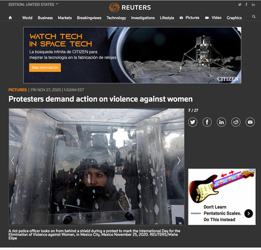Share article via Twitter circle icon

tap(193, 122)
